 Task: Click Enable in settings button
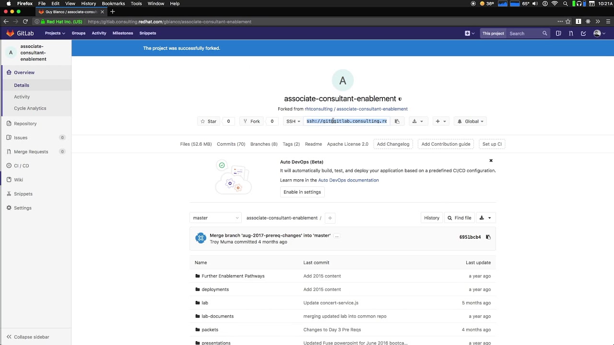click(x=302, y=192)
